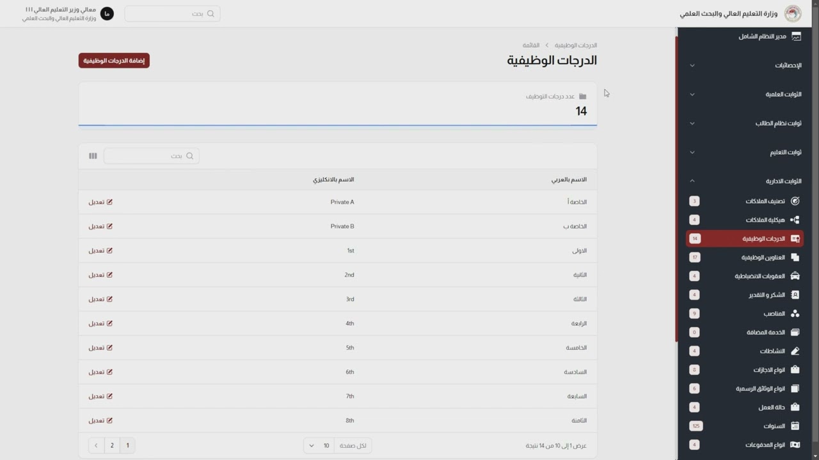Image resolution: width=819 pixels, height=460 pixels.
Task: Go to السنوات menu label
Action: coord(774,426)
